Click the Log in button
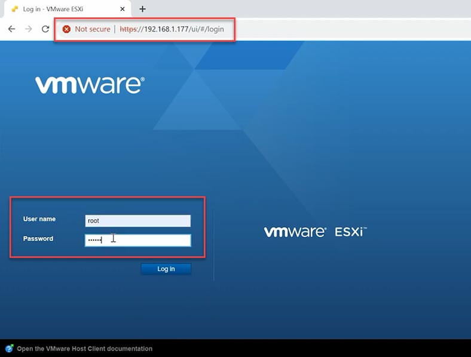 click(x=166, y=269)
